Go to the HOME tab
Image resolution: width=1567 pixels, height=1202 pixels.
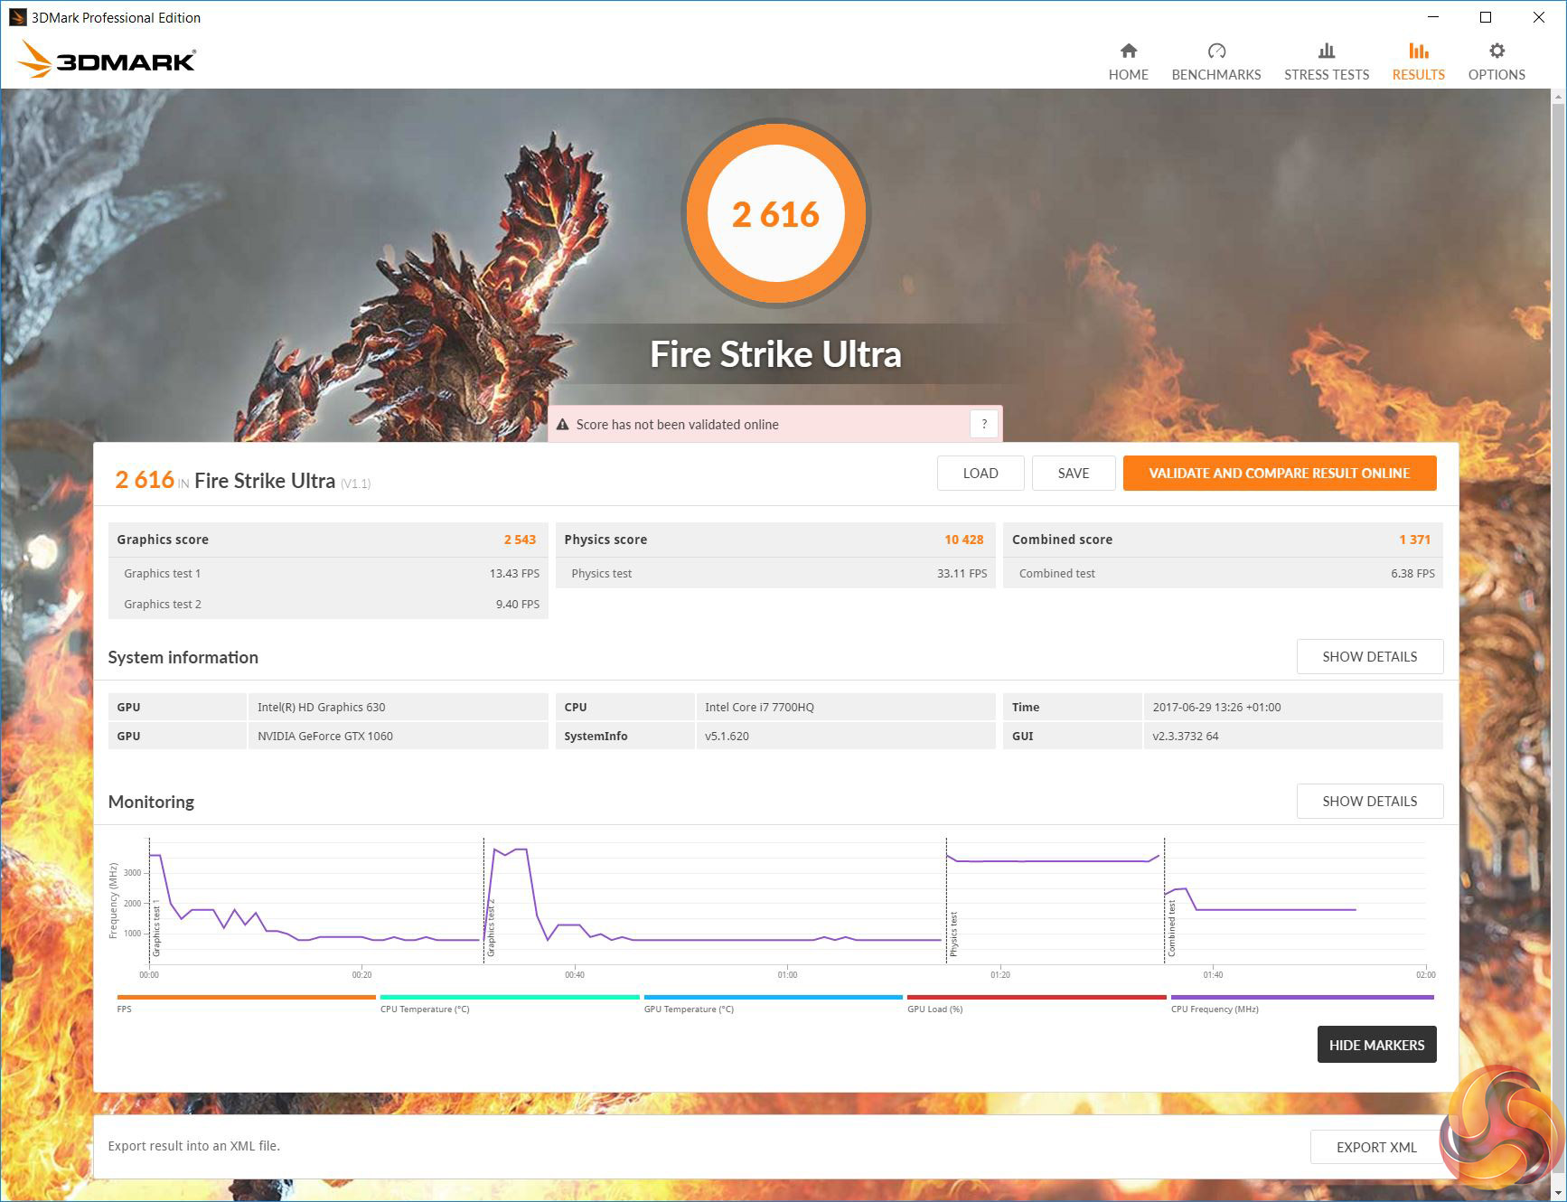pyautogui.click(x=1129, y=75)
